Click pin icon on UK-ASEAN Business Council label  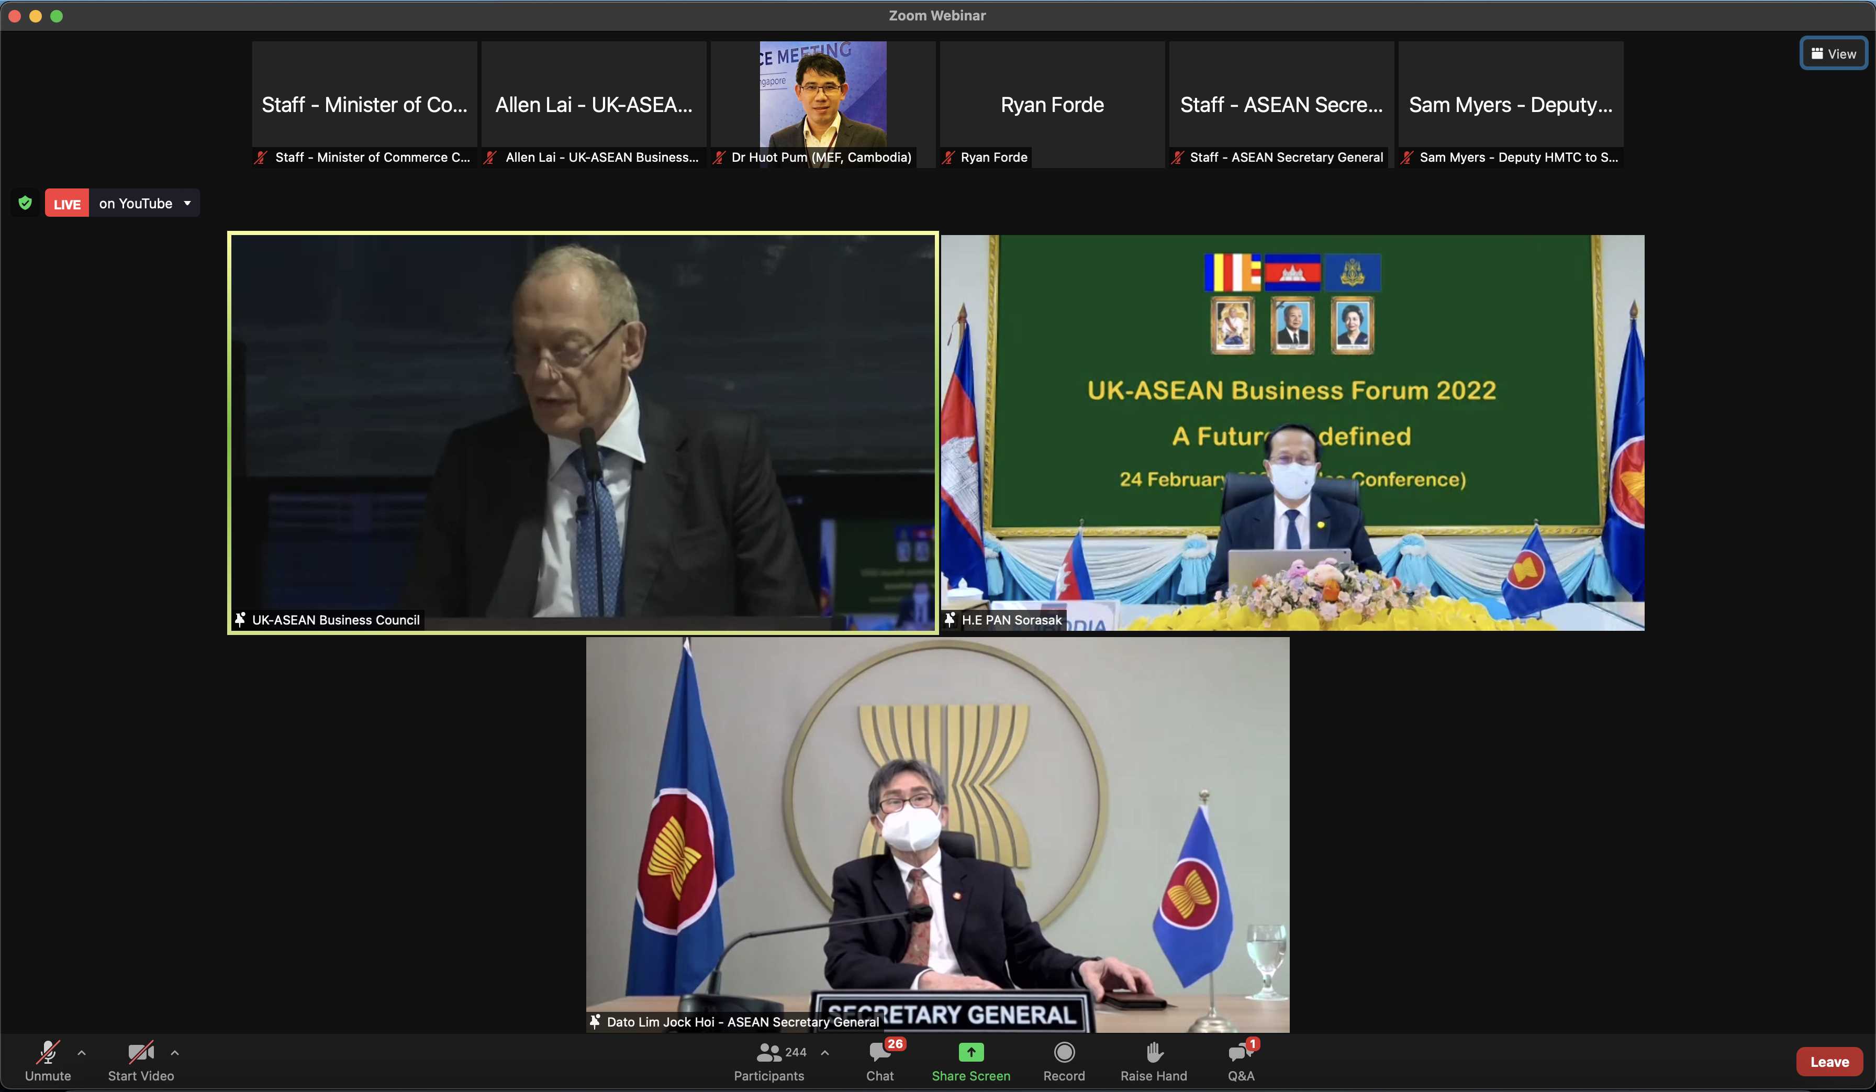click(240, 619)
